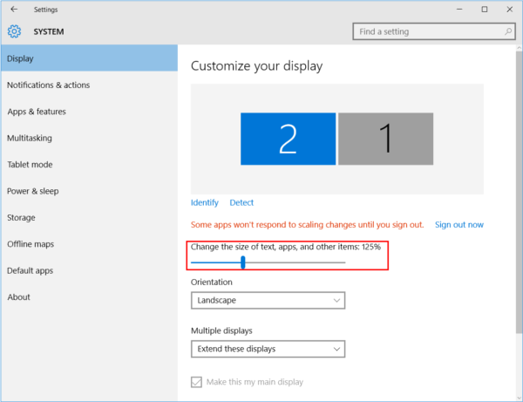Click the vertical scrollbar on right

519,192
